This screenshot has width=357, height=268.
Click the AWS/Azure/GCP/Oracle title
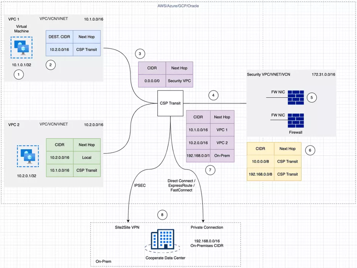pyautogui.click(x=177, y=6)
